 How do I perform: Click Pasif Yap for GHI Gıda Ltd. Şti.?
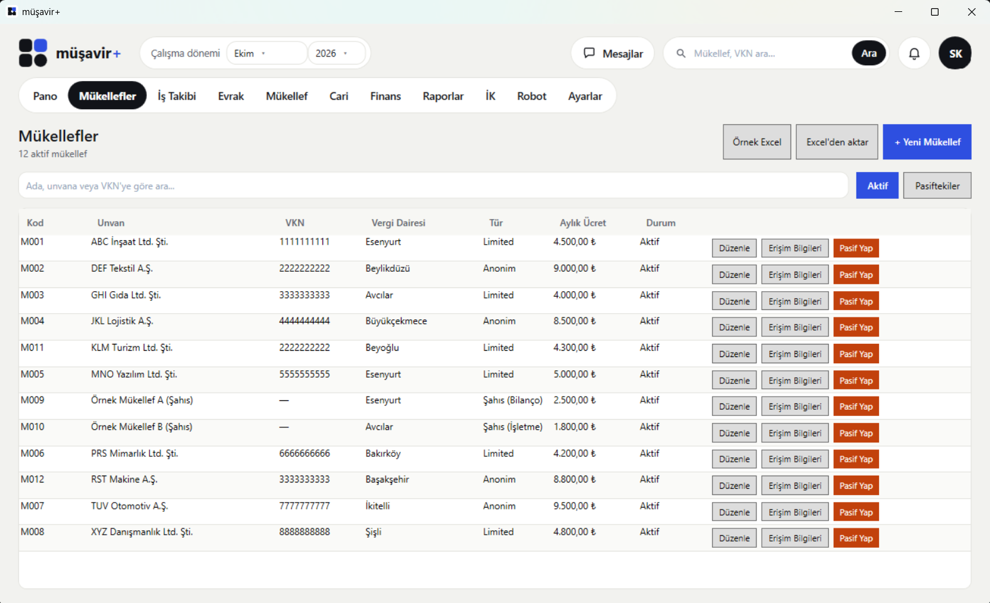[856, 301]
